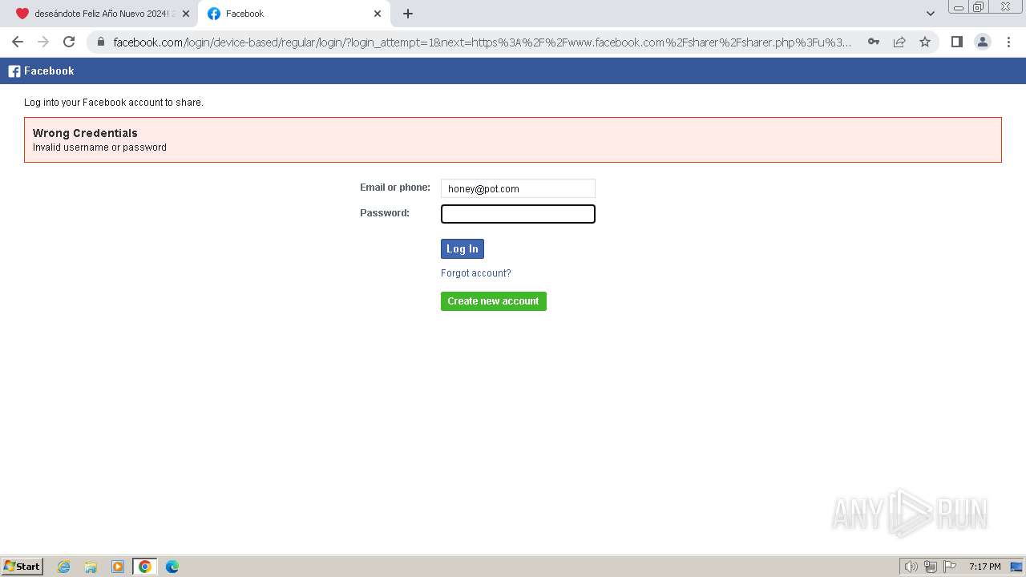Share this page via the share icon
The height and width of the screenshot is (577, 1026).
pos(899,42)
